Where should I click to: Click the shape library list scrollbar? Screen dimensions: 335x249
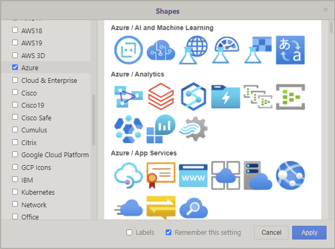[x=94, y=120]
